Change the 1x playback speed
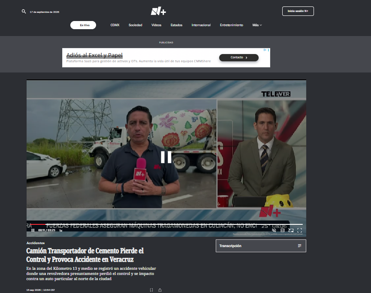 [x=61, y=230]
